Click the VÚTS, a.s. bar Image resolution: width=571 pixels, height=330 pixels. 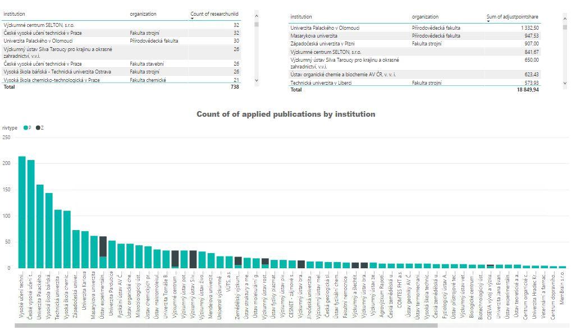229,262
